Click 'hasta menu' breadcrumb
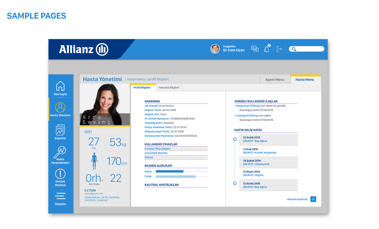 (136, 79)
